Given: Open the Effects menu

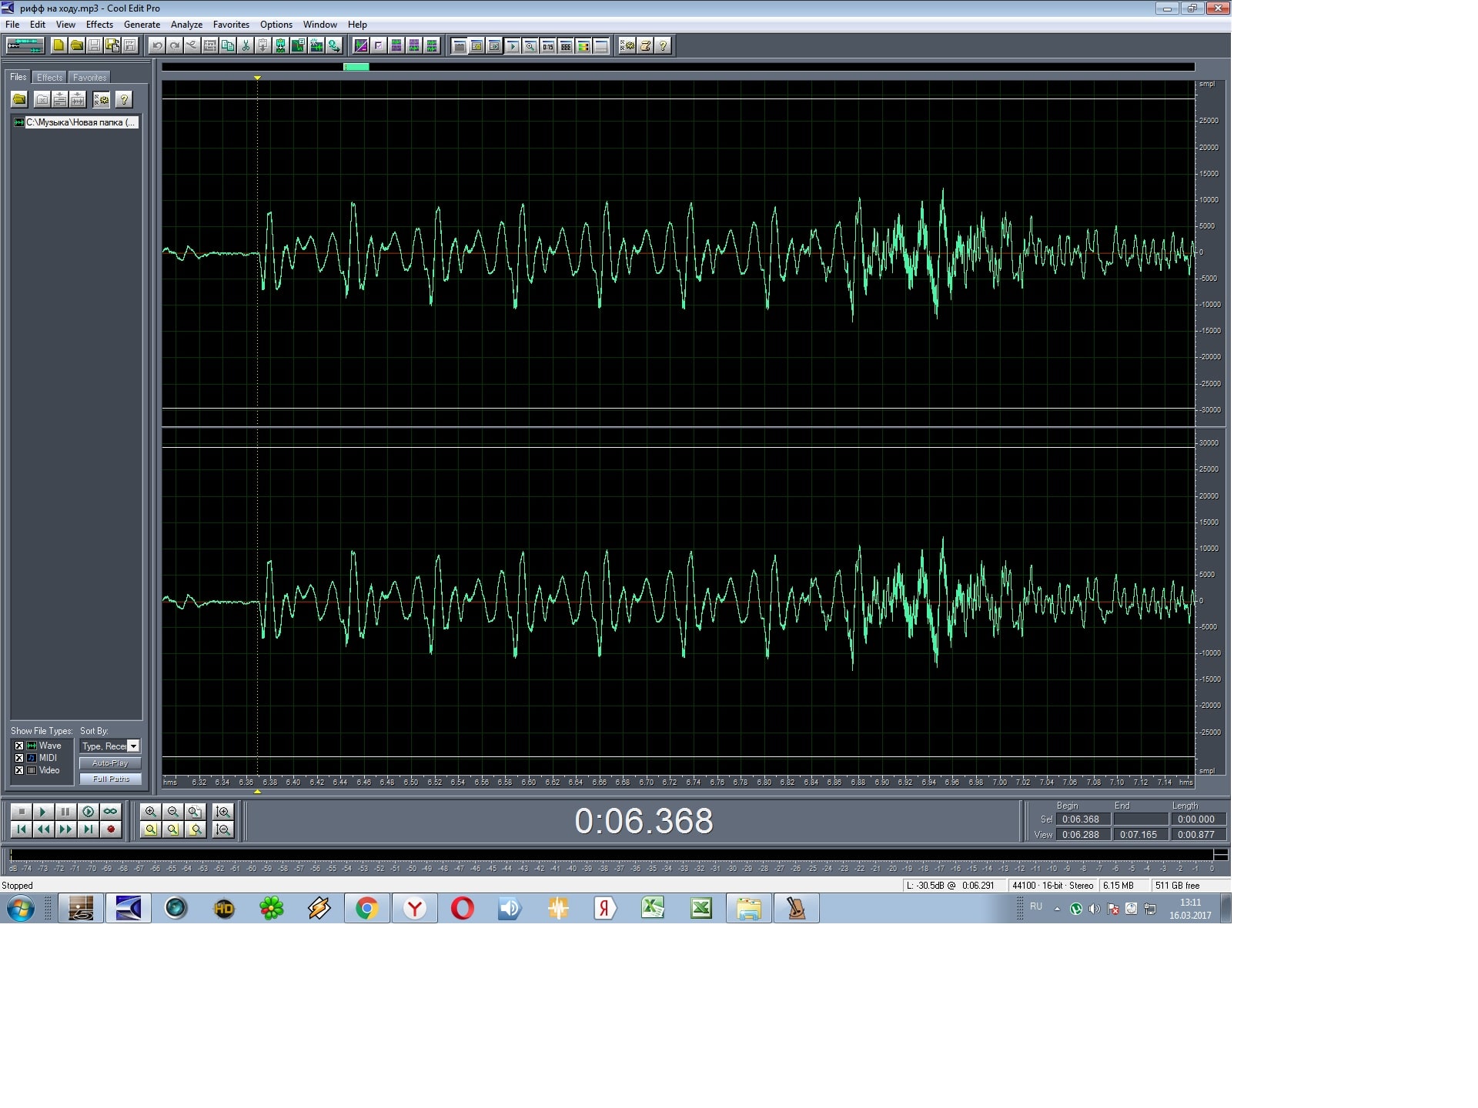Looking at the screenshot, I should [x=99, y=25].
